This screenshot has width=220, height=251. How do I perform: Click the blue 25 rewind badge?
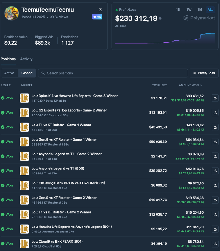click(x=97, y=17)
